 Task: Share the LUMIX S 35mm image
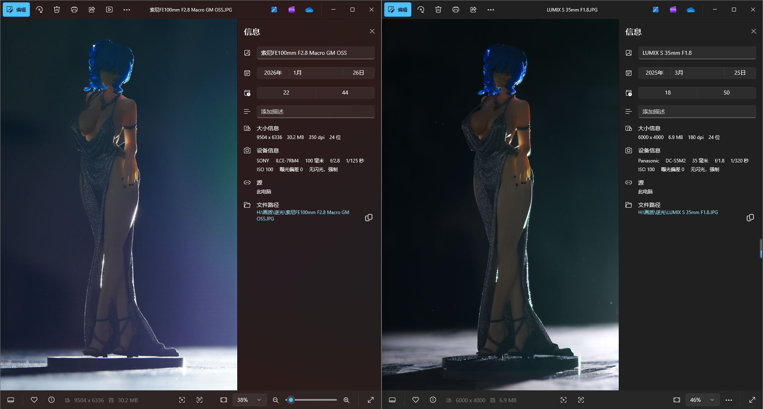click(473, 10)
